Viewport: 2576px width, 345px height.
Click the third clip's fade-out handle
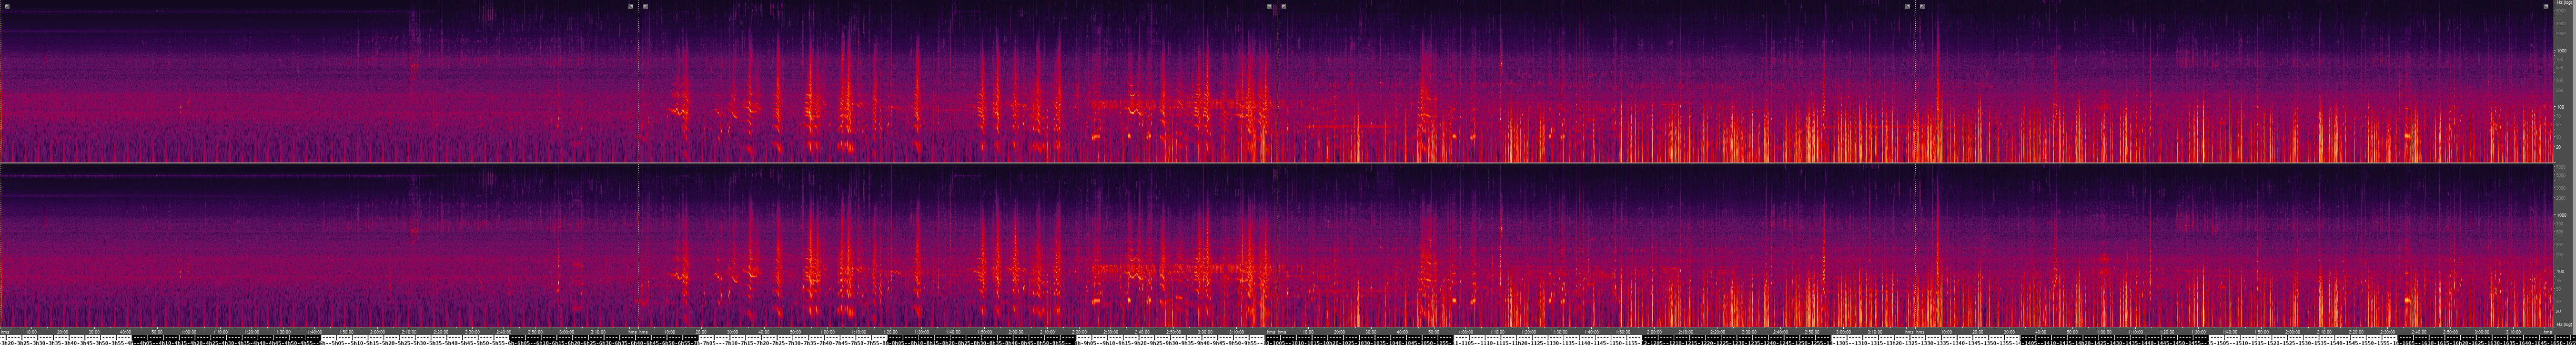pos(1907,6)
